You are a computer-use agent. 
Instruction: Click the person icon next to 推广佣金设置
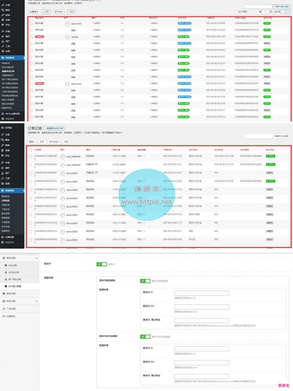6,279
